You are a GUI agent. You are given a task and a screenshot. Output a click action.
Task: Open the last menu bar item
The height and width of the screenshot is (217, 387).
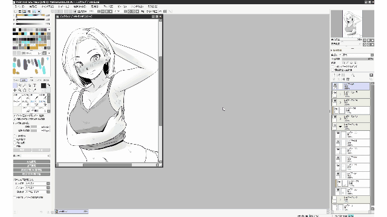[x=152, y=7]
